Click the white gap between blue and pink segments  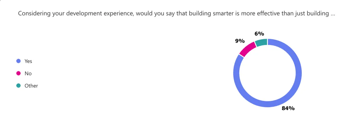point(241,56)
